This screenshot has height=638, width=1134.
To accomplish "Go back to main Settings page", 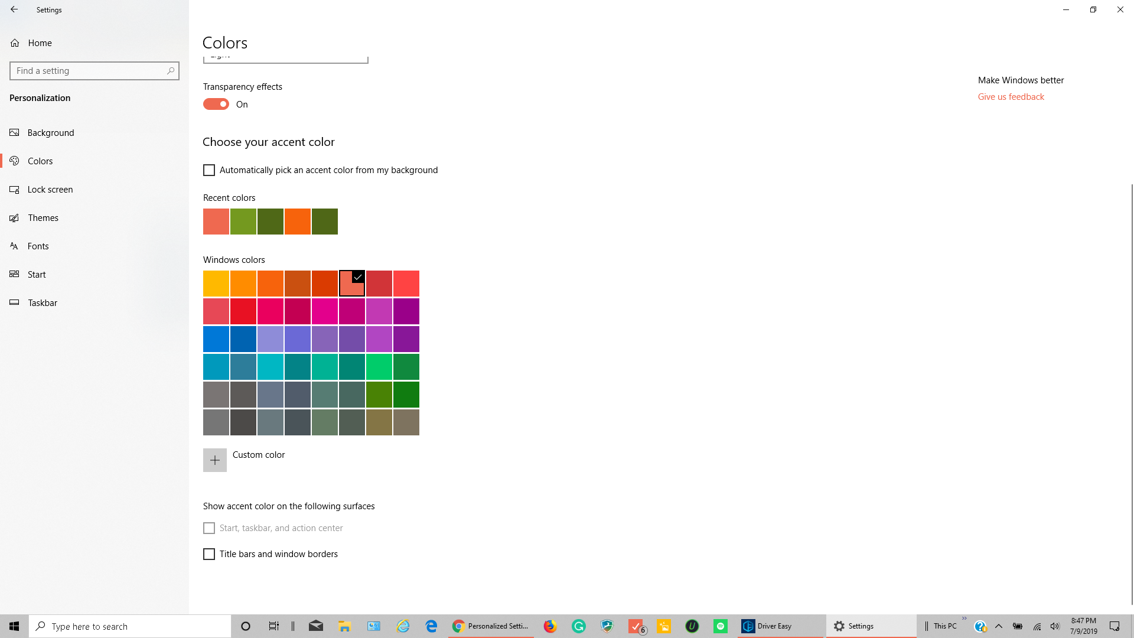I will [14, 9].
